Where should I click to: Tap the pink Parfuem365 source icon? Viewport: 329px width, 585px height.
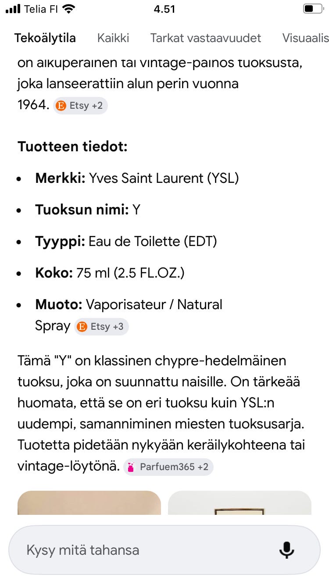[130, 467]
